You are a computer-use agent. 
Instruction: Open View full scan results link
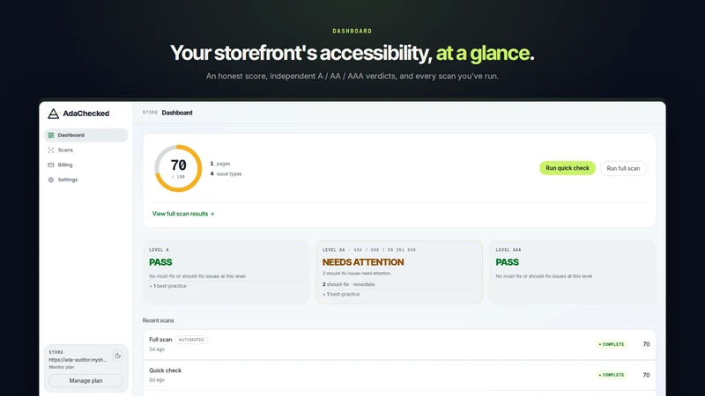coord(183,214)
